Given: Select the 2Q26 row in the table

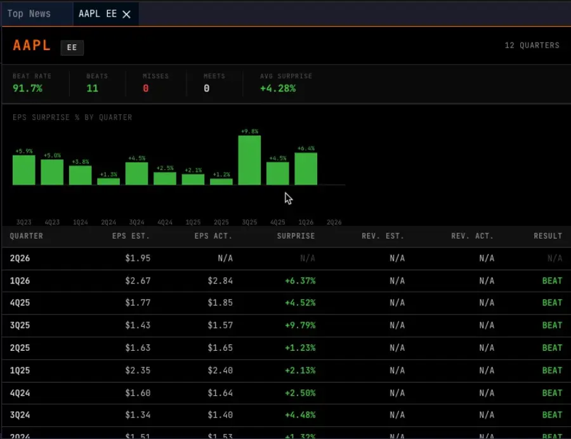Looking at the screenshot, I should click(x=285, y=258).
